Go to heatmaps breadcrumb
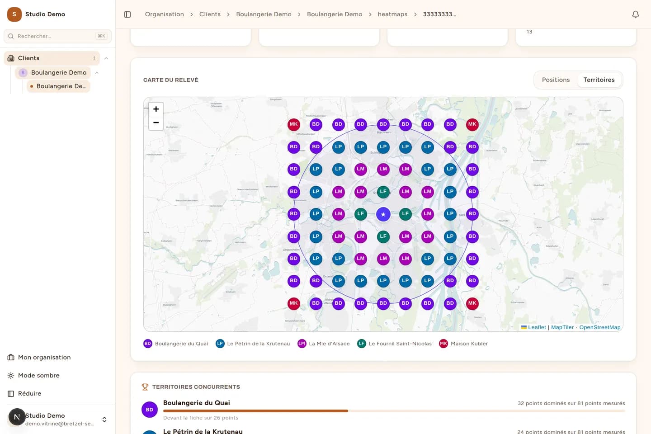This screenshot has height=434, width=651. point(392,14)
